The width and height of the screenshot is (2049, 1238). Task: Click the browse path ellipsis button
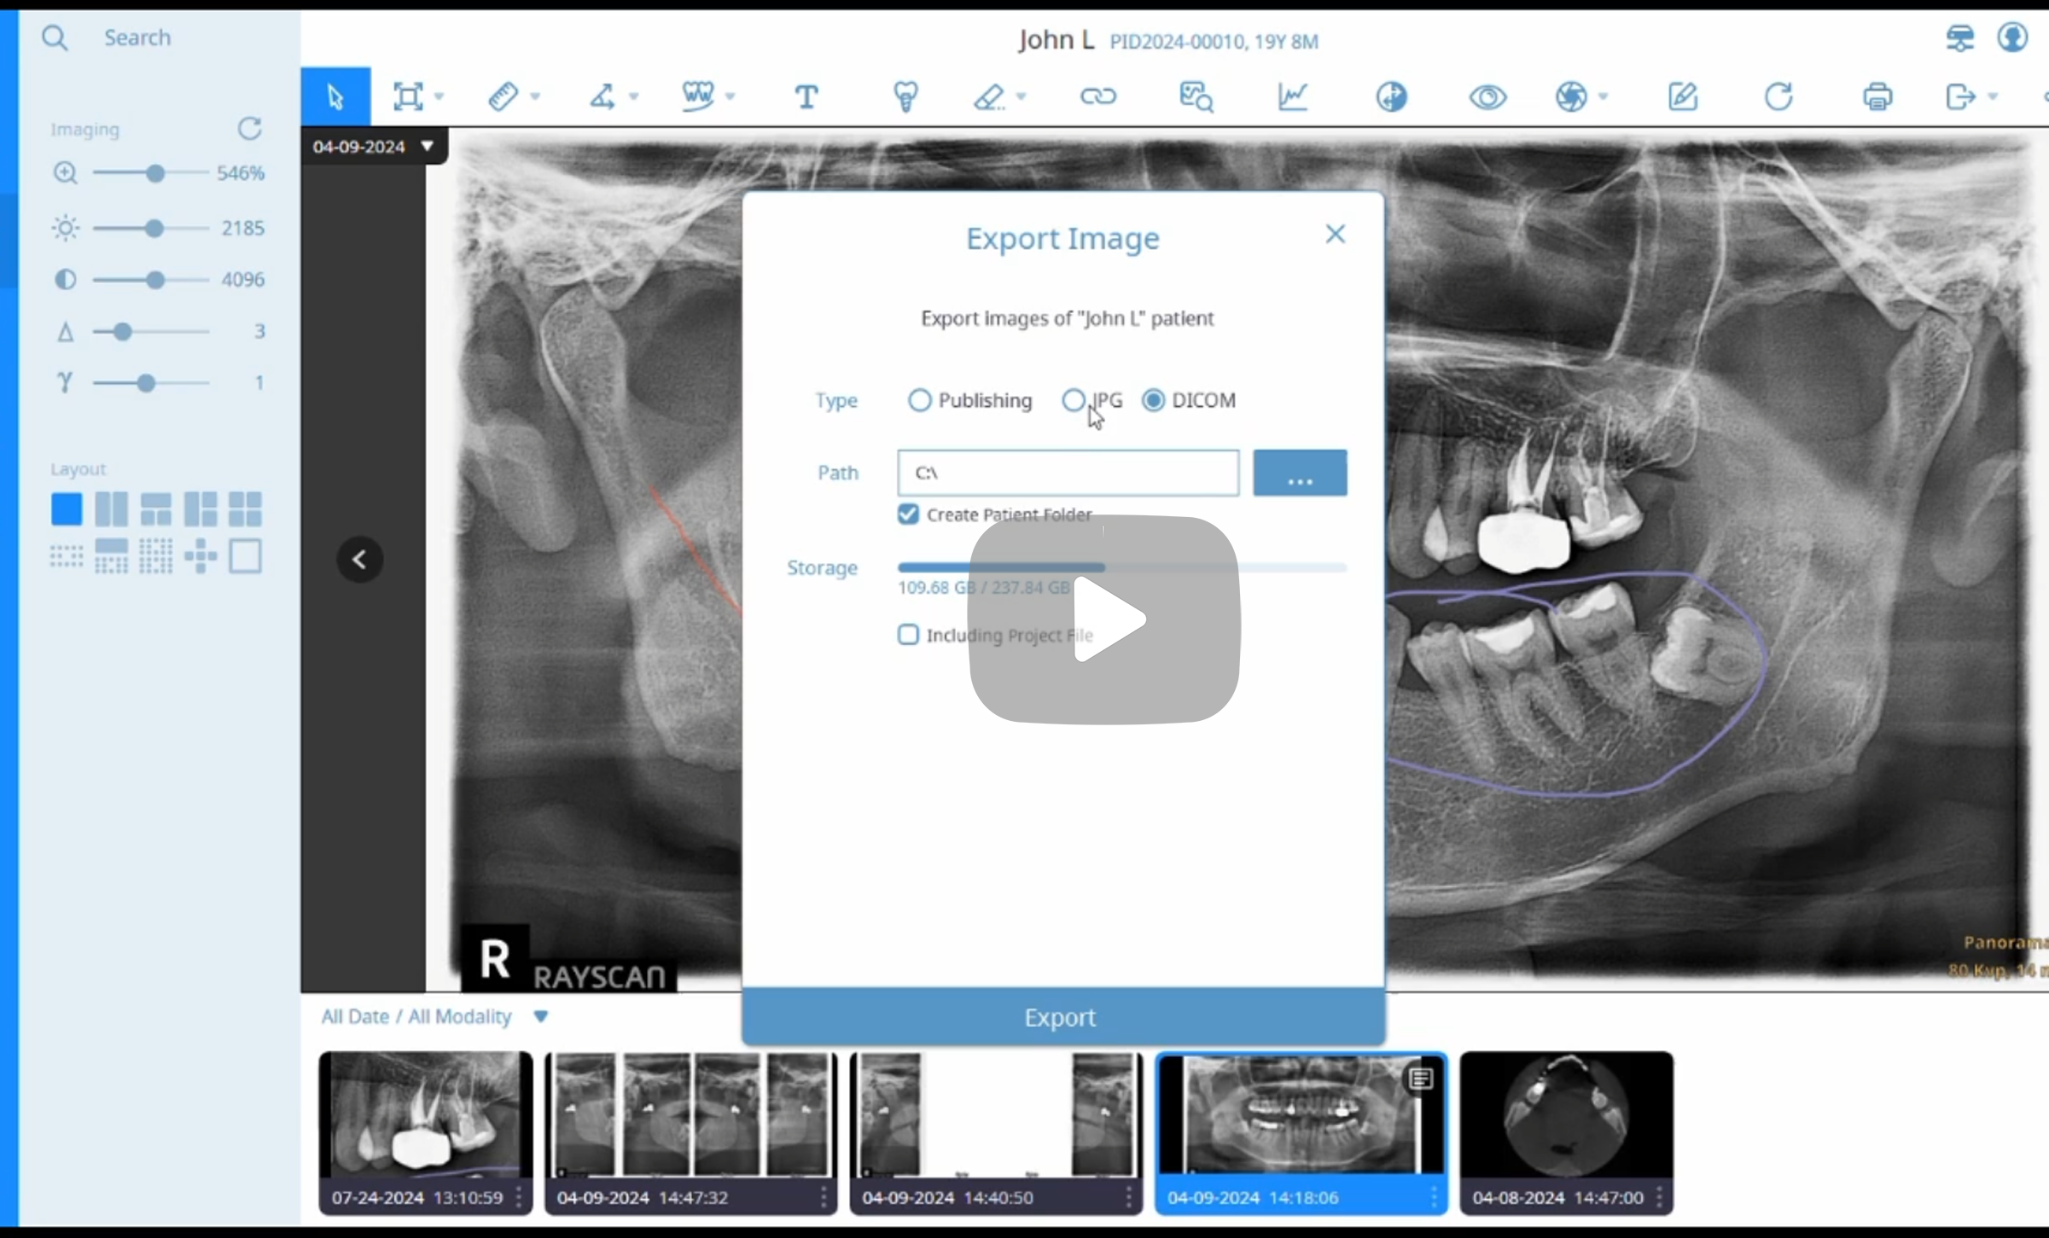pos(1299,473)
